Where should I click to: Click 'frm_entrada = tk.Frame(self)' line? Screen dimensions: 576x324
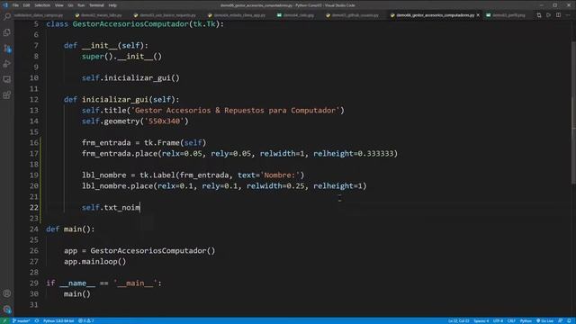pos(144,142)
